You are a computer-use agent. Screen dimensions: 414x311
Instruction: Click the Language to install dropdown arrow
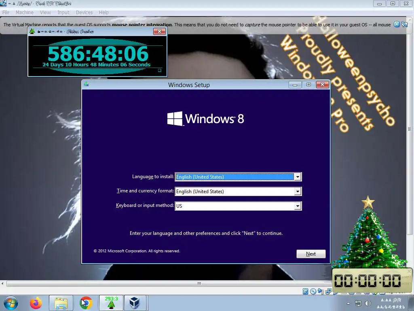point(298,177)
